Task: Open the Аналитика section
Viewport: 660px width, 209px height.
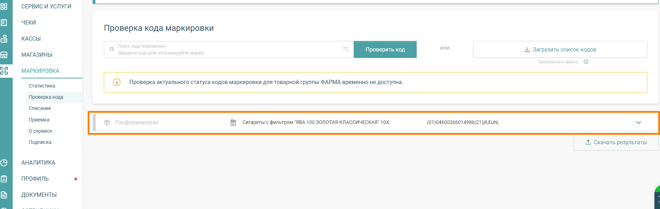Action: point(38,162)
